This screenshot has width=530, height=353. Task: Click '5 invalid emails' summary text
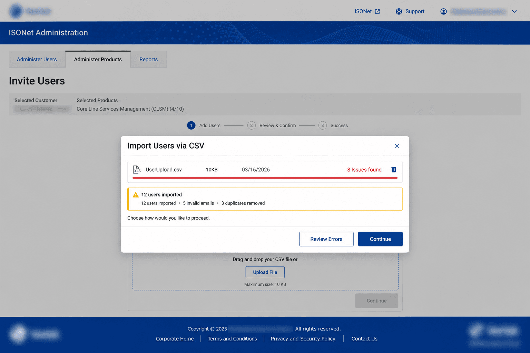[x=198, y=203]
